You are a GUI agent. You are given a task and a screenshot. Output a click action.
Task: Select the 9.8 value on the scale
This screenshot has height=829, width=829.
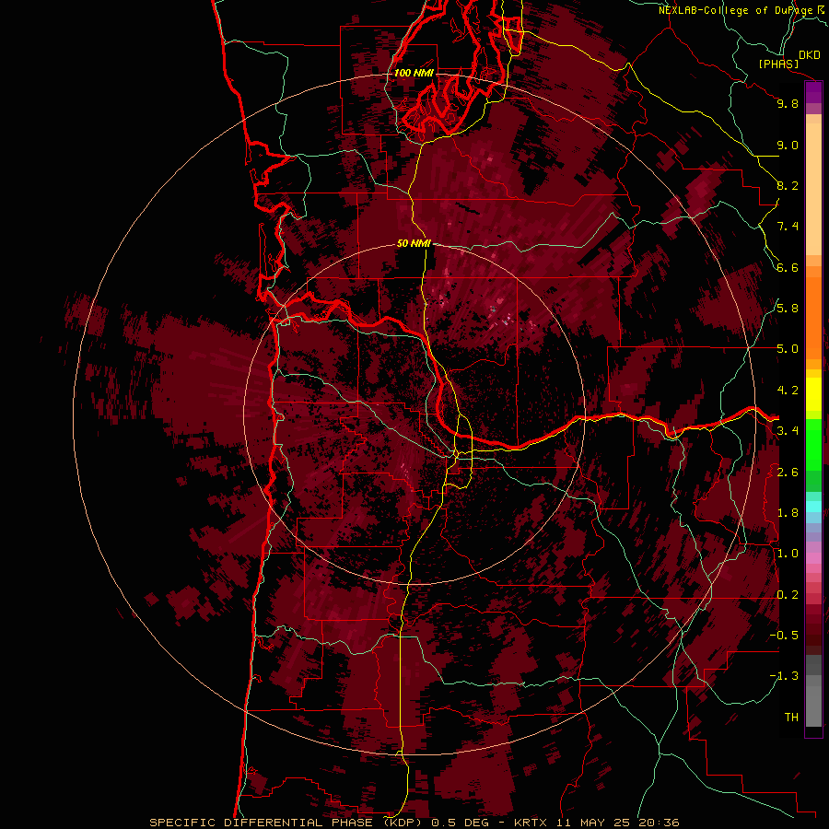pyautogui.click(x=788, y=103)
